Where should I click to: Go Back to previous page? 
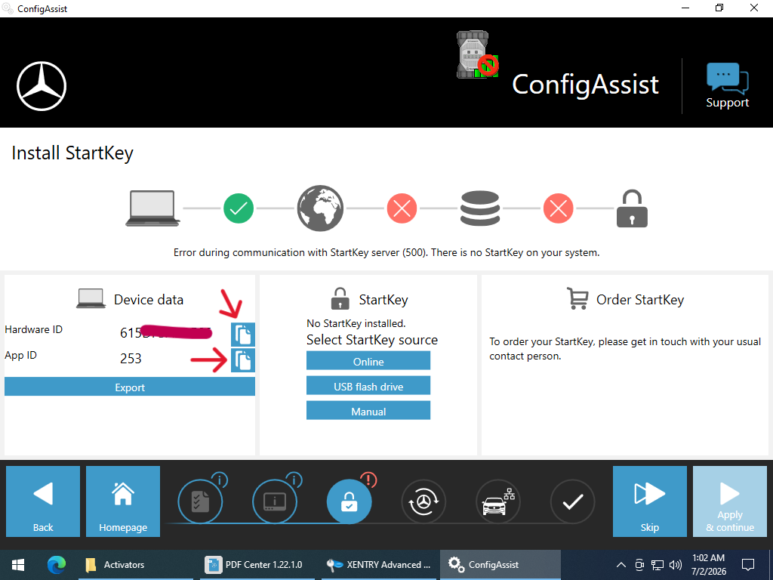[x=43, y=501]
